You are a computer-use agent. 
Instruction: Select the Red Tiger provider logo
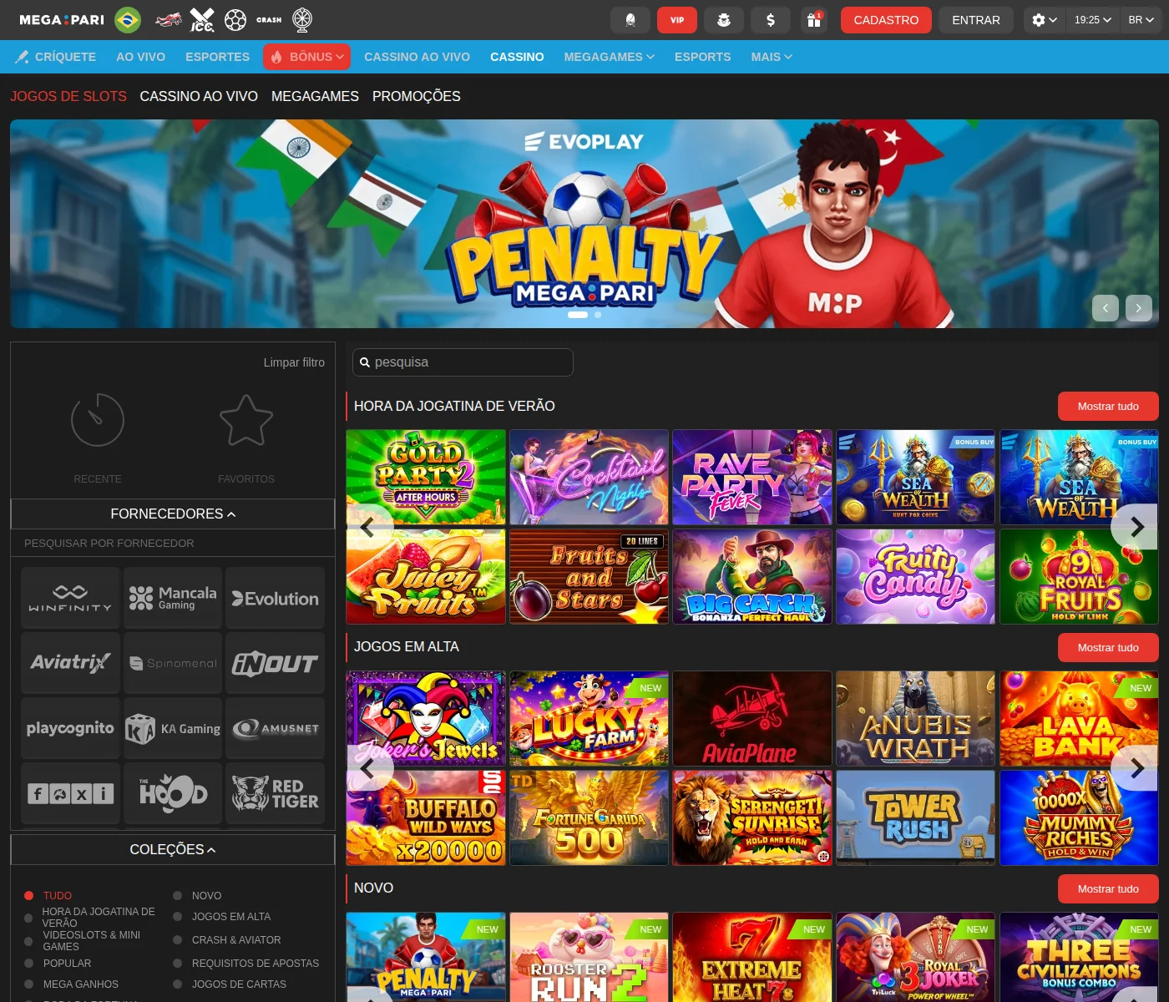(x=275, y=793)
